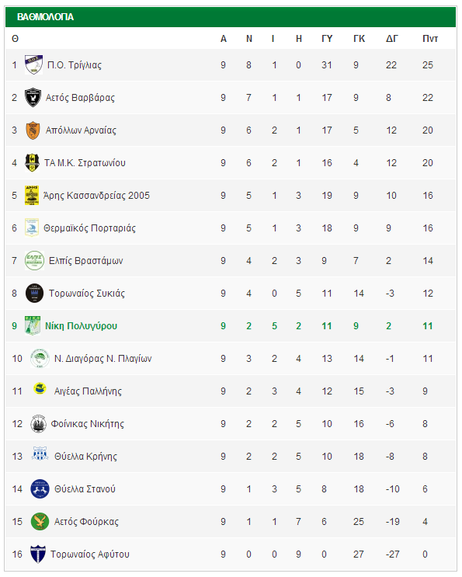The height and width of the screenshot is (577, 462).
Task: Click the Αετός Βαρβάρας black shield logo
Action: (x=33, y=98)
